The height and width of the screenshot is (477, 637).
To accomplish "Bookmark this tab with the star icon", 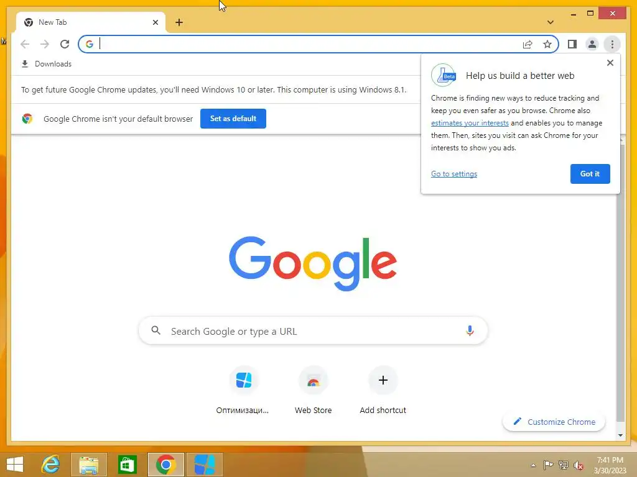I will [547, 44].
